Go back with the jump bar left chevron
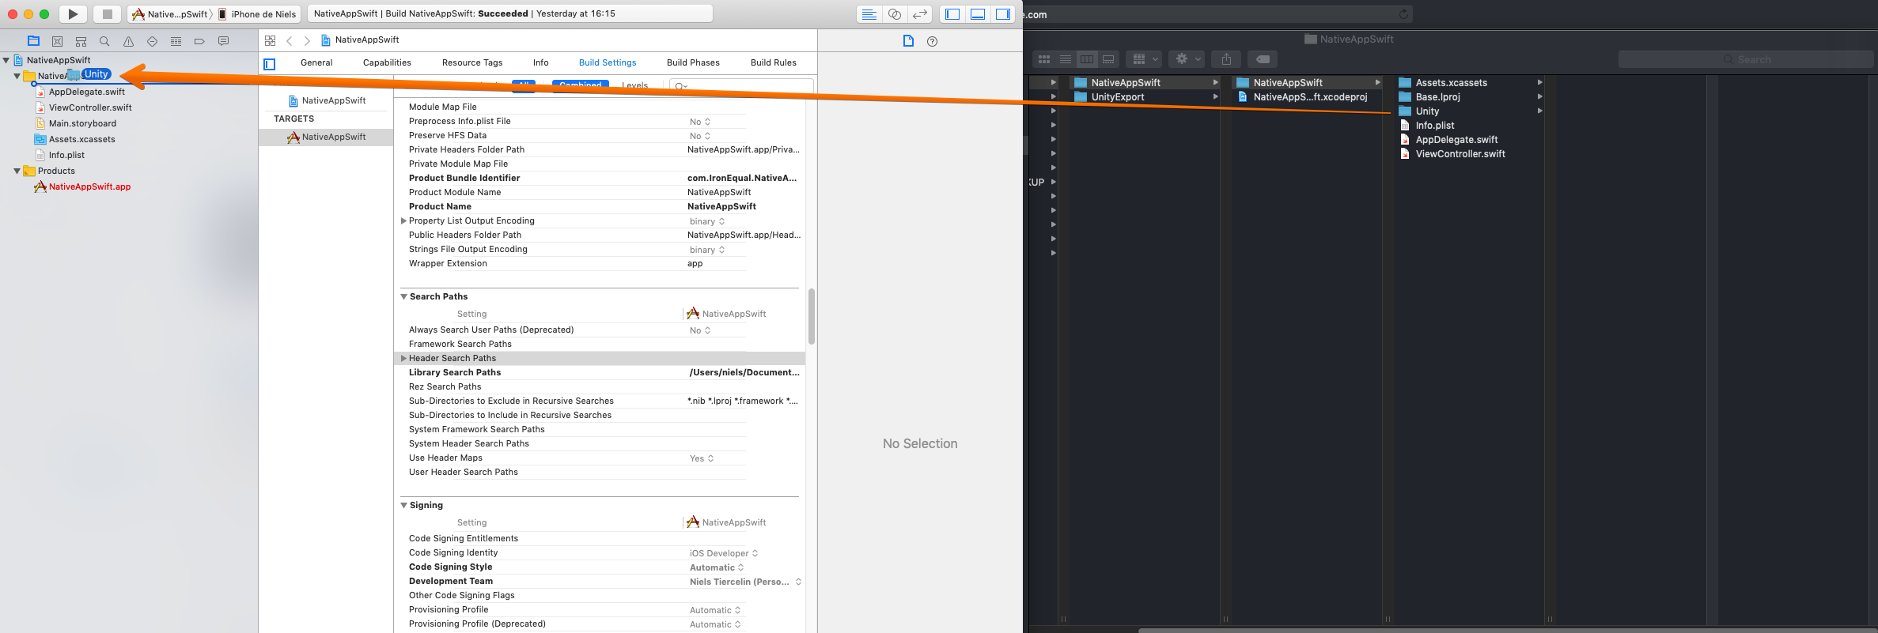1878x633 pixels. click(x=290, y=40)
